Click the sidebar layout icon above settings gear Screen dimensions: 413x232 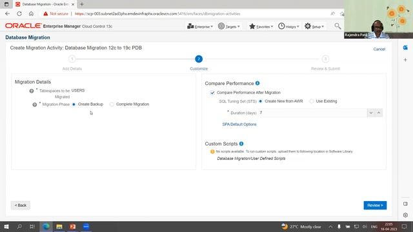pyautogui.click(x=405, y=204)
